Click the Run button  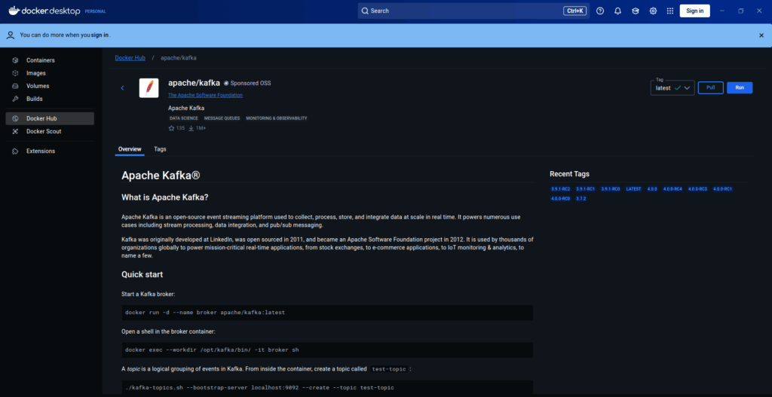(x=740, y=87)
